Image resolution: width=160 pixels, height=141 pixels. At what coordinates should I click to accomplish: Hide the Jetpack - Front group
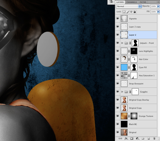coord(118,43)
